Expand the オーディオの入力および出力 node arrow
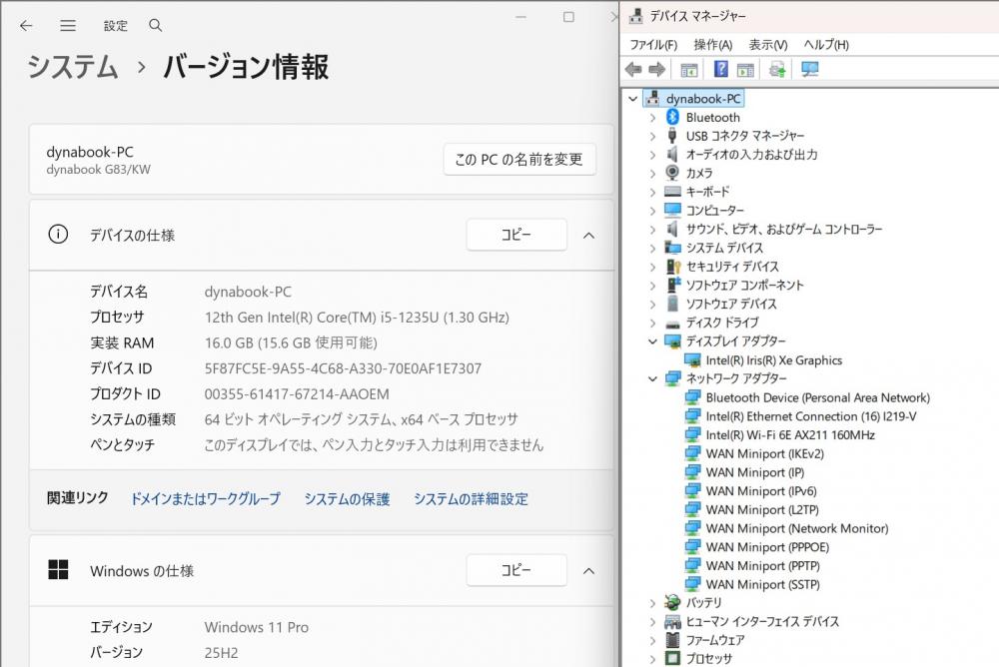Viewport: 999px width, 667px height. click(652, 155)
